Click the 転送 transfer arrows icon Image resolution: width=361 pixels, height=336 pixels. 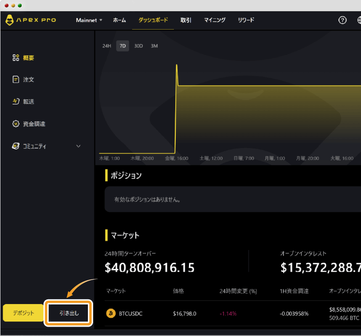coord(16,102)
